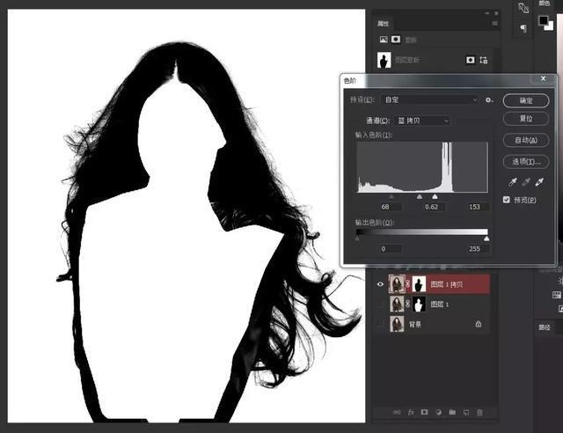Open the 路径 paths tab
The image size is (563, 433).
tap(544, 326)
